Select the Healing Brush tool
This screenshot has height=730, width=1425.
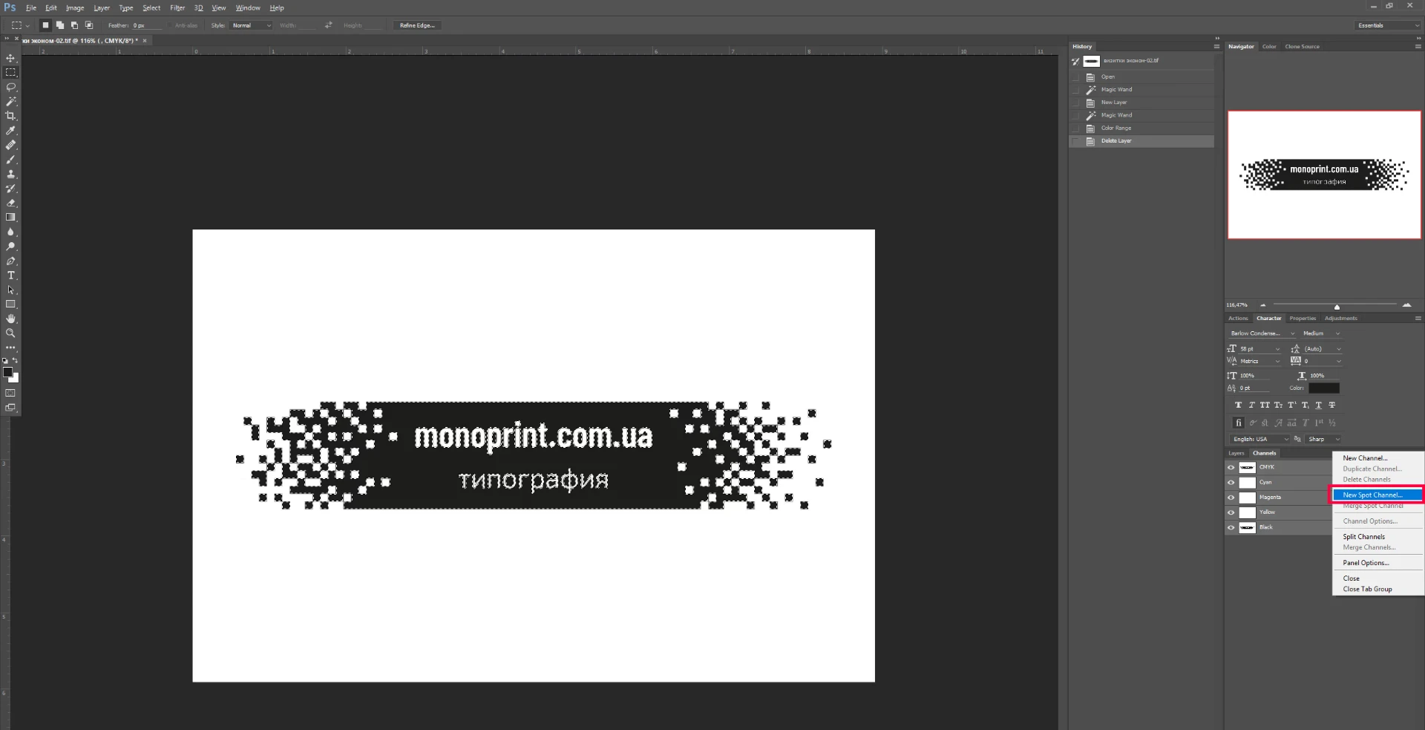point(10,145)
